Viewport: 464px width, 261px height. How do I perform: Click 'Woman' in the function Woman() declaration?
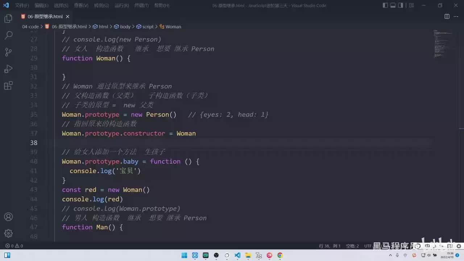tap(105, 58)
